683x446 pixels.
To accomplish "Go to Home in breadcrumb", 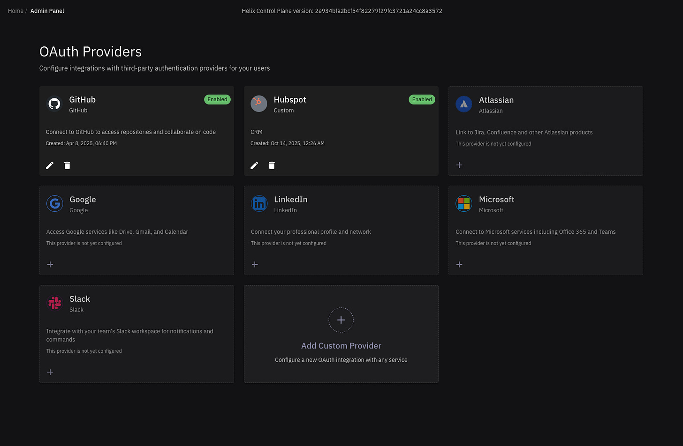I will (x=15, y=11).
